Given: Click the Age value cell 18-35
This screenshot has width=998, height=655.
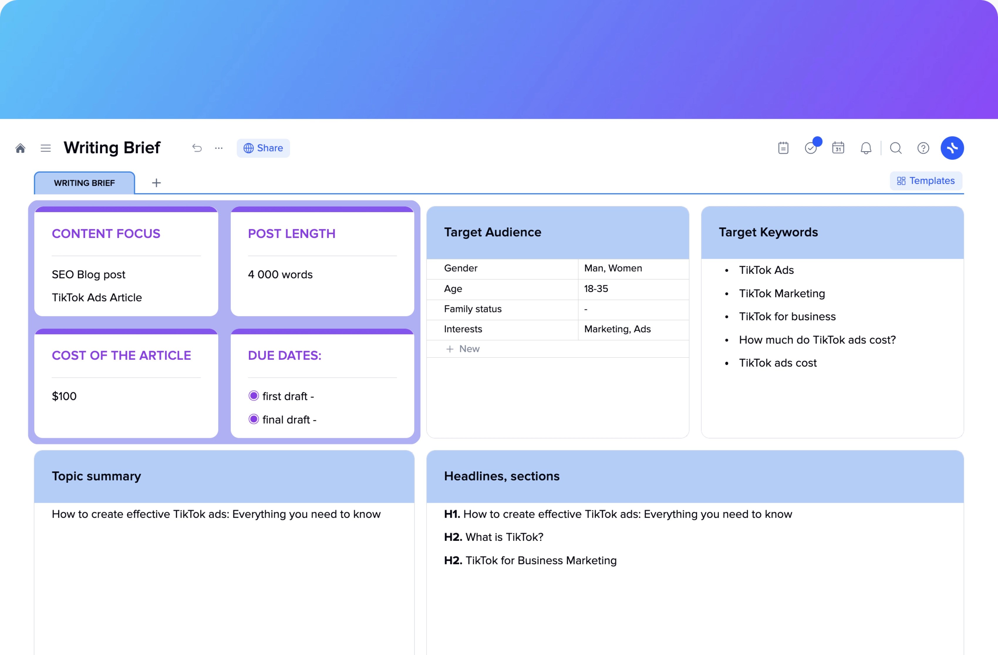Looking at the screenshot, I should 596,289.
